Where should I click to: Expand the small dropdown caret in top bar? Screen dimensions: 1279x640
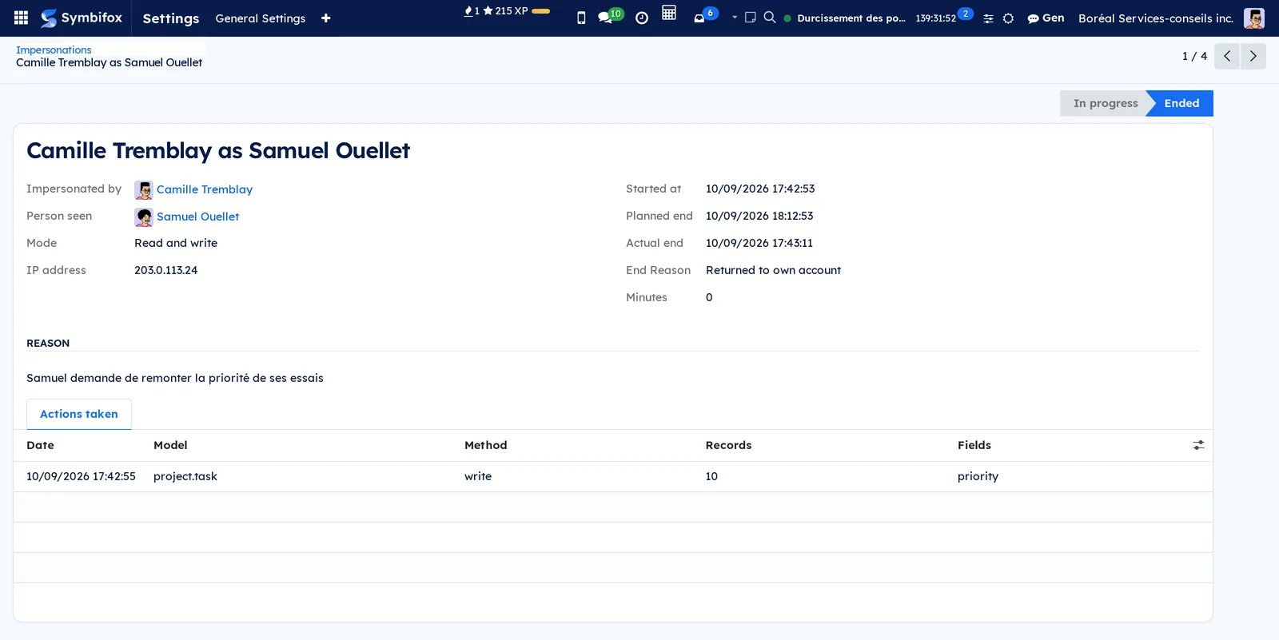(735, 17)
